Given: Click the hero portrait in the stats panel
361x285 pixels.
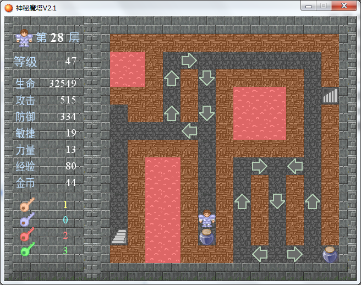Looking at the screenshot, I should point(24,38).
